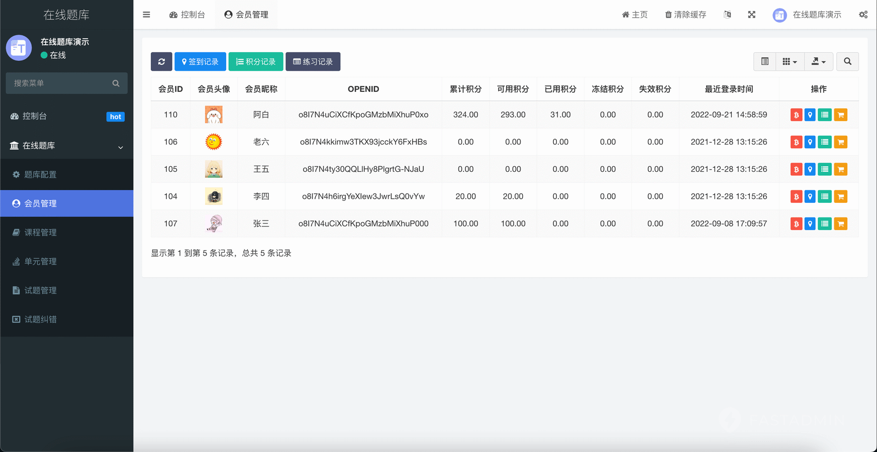Click orange cart icon for member 104
The width and height of the screenshot is (877, 452).
[x=840, y=196]
